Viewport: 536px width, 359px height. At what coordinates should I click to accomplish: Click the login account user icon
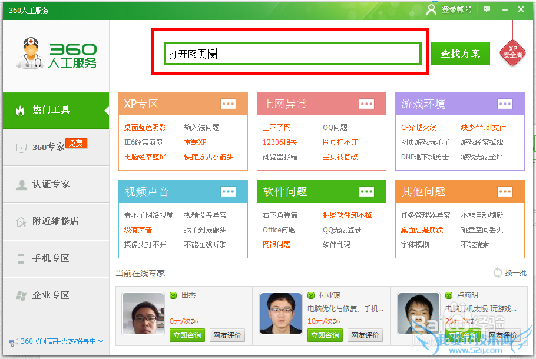click(x=431, y=9)
